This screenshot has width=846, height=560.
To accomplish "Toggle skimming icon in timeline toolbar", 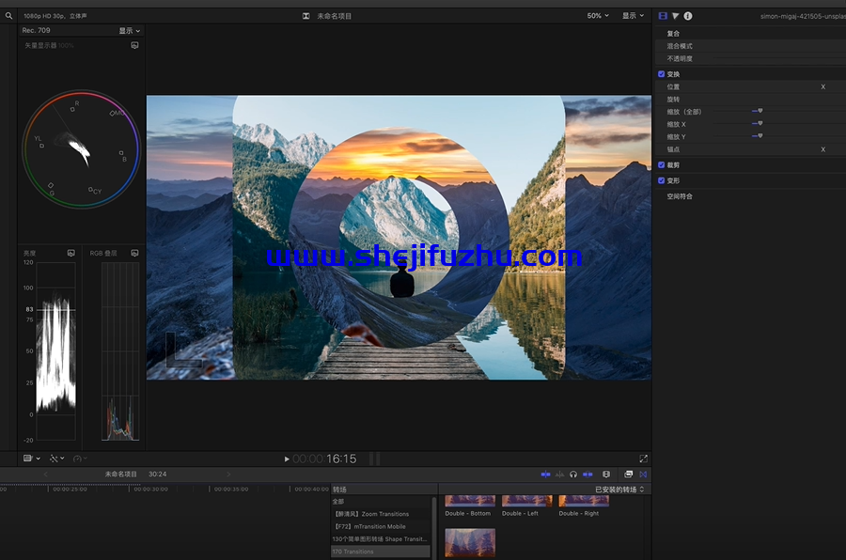I will pyautogui.click(x=545, y=474).
